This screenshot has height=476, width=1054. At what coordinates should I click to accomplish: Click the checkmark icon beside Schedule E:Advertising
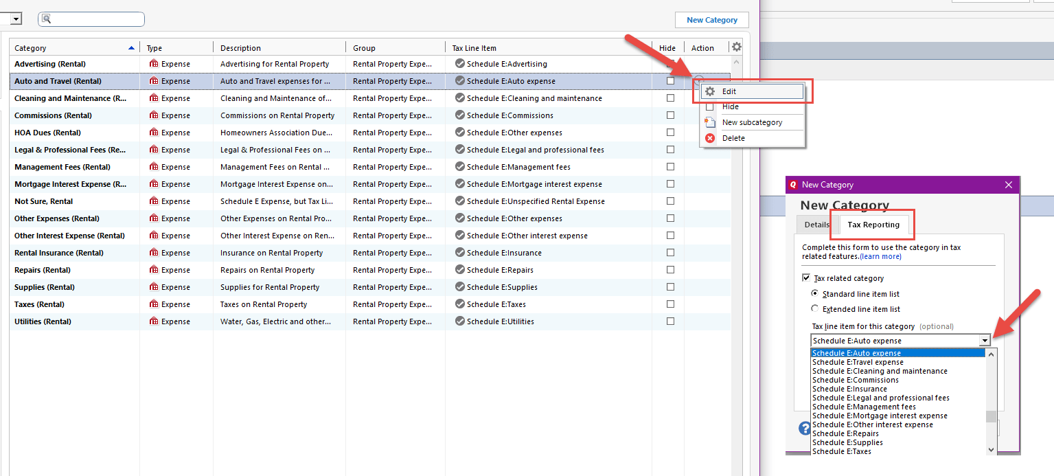(x=459, y=64)
